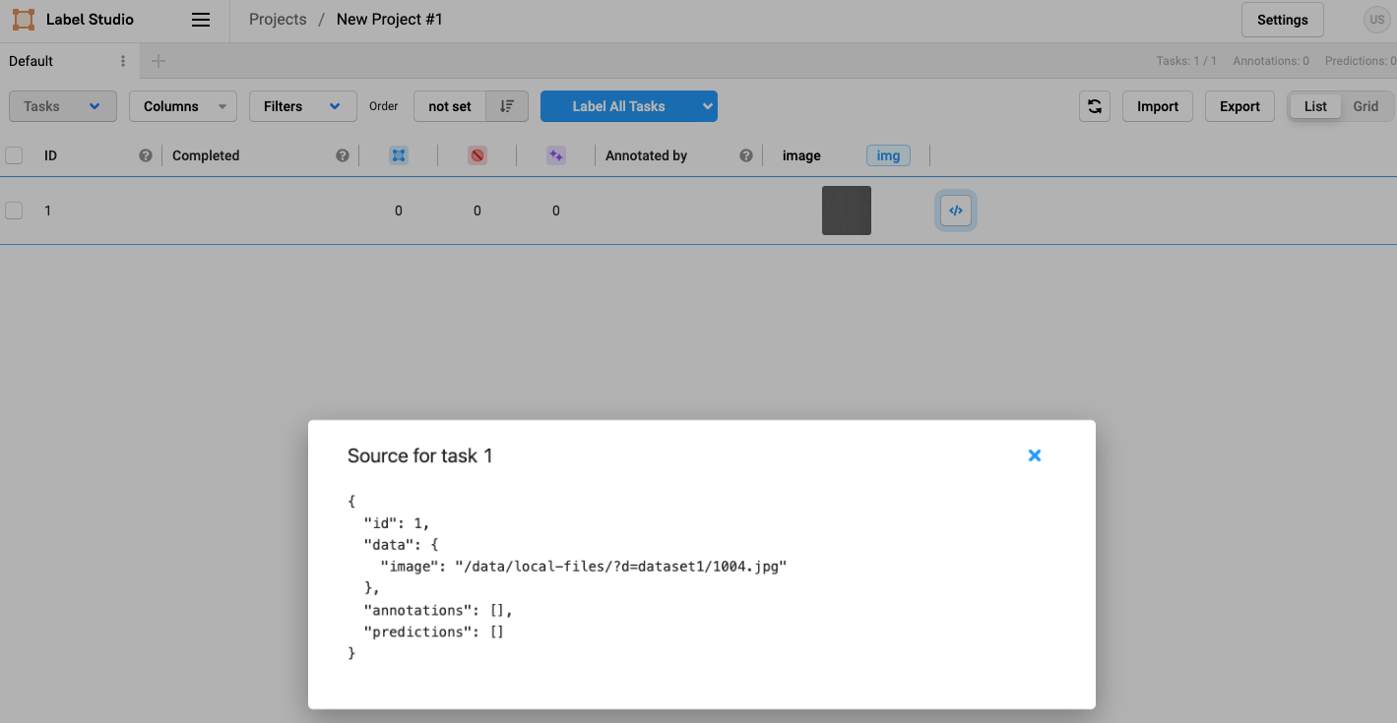
Task: Click the Label Studio logo
Action: click(69, 19)
